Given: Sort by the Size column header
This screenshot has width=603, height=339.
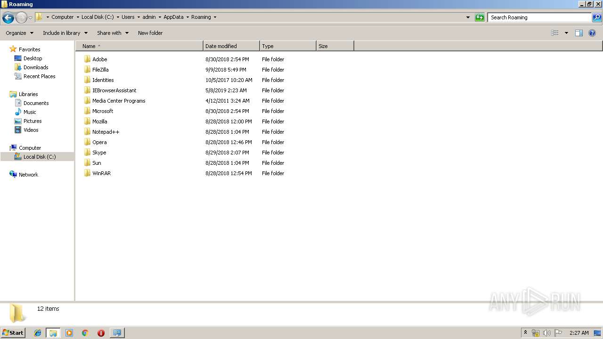Looking at the screenshot, I should click(x=335, y=46).
